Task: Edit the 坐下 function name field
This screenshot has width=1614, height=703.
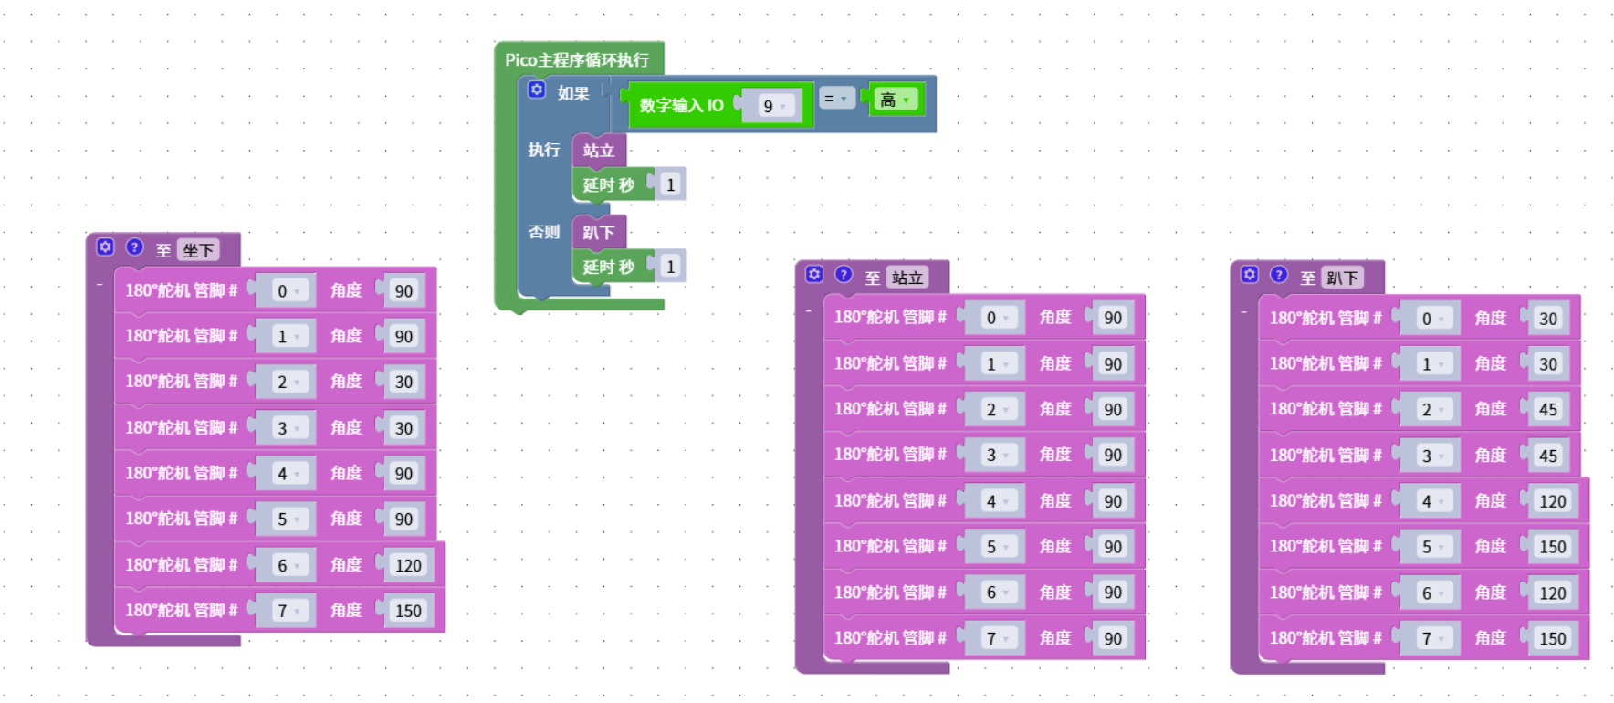Action: (198, 250)
